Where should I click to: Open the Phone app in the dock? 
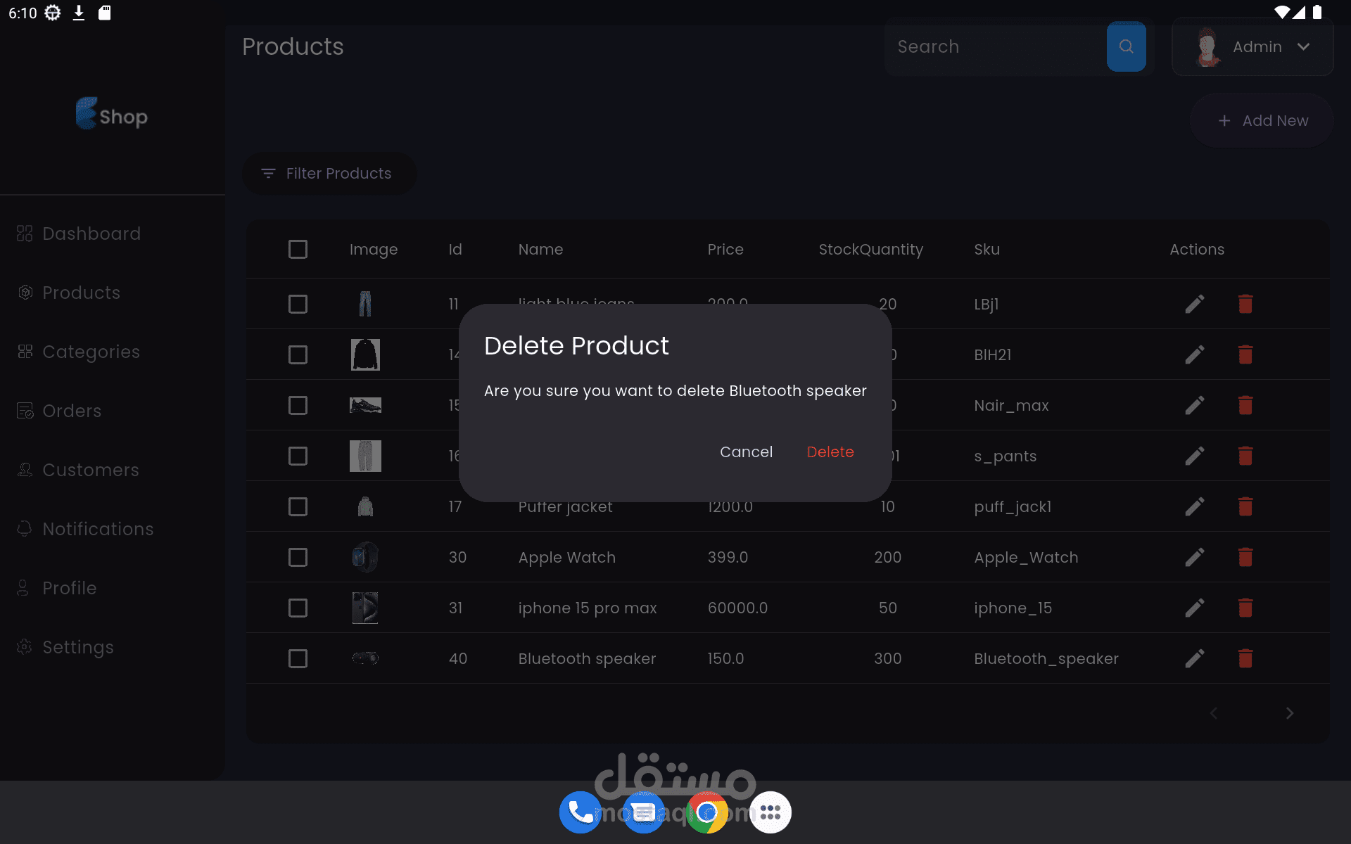pos(580,812)
